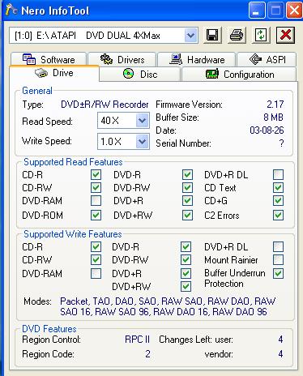The width and height of the screenshot is (303, 376).
Task: Toggle DVD+R DL read feature checkbox
Action: [278, 175]
